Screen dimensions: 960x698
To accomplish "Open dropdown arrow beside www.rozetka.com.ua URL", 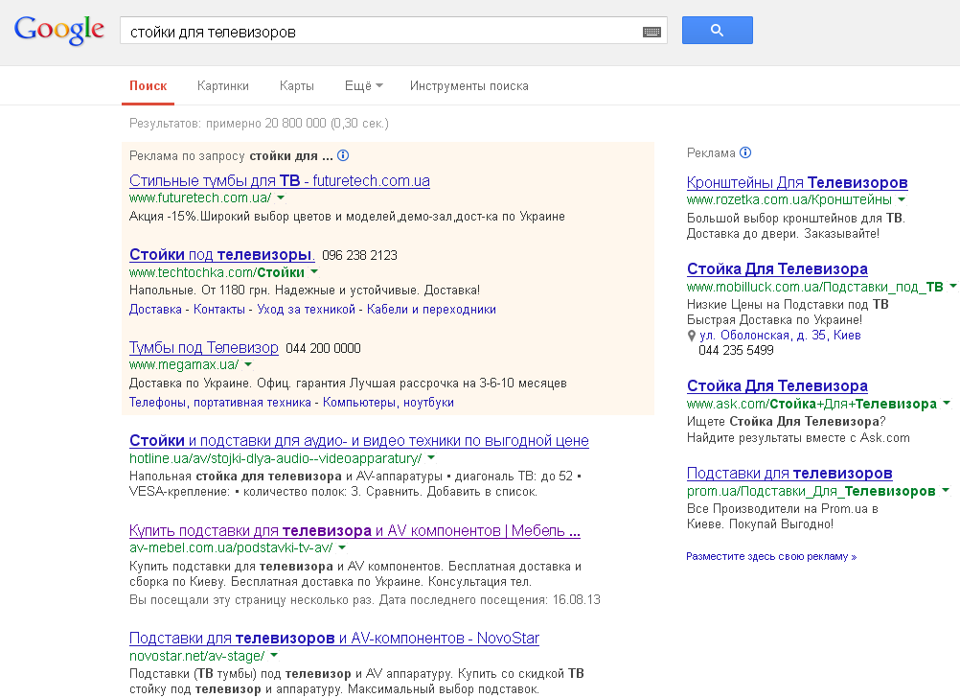I will point(902,199).
